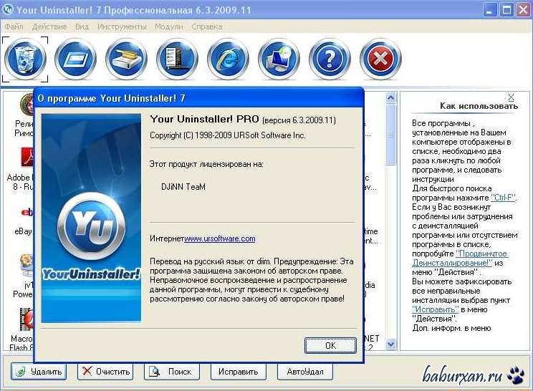533x391 pixels.
Task: Click the Copyright URSoft Software line
Action: (228, 135)
